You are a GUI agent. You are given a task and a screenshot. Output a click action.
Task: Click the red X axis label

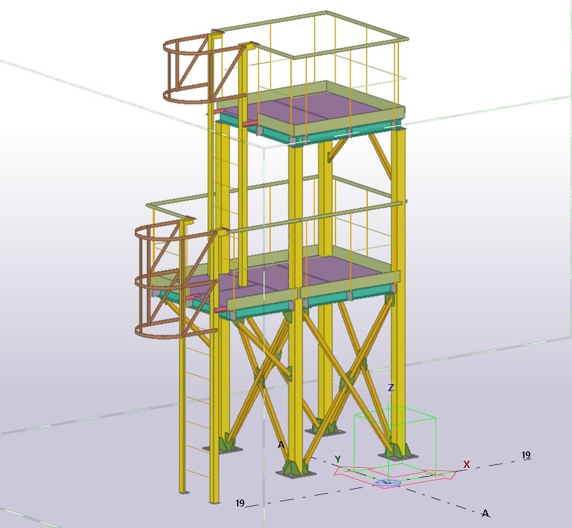(467, 464)
